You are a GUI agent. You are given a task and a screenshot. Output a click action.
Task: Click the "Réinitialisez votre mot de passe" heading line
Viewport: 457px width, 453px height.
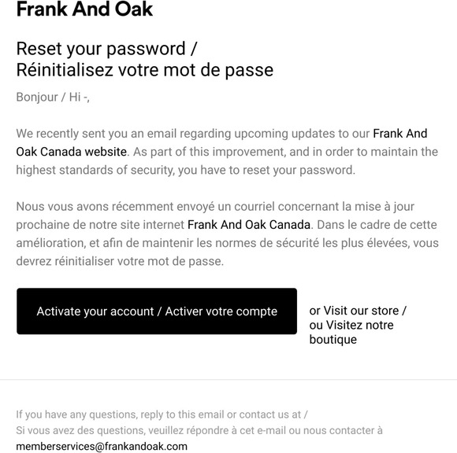point(145,70)
